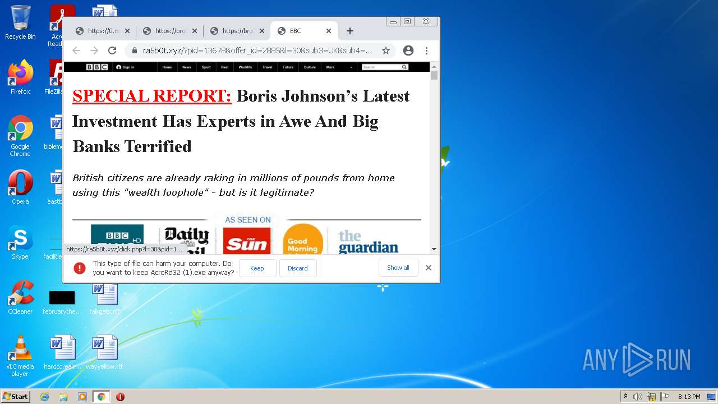This screenshot has width=718, height=404.
Task: Open the Firefox desktop icon
Action: pos(20,77)
